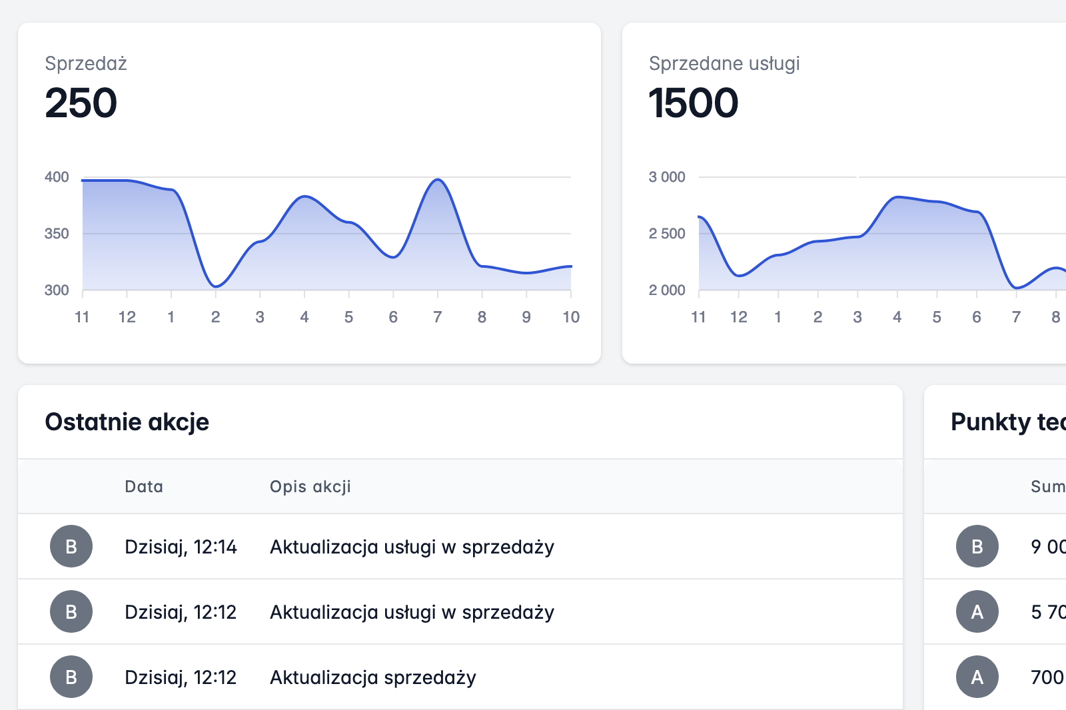Image resolution: width=1066 pixels, height=710 pixels.
Task: Click the x-axis label 10 on Sprzedaż chart
Action: 571,317
